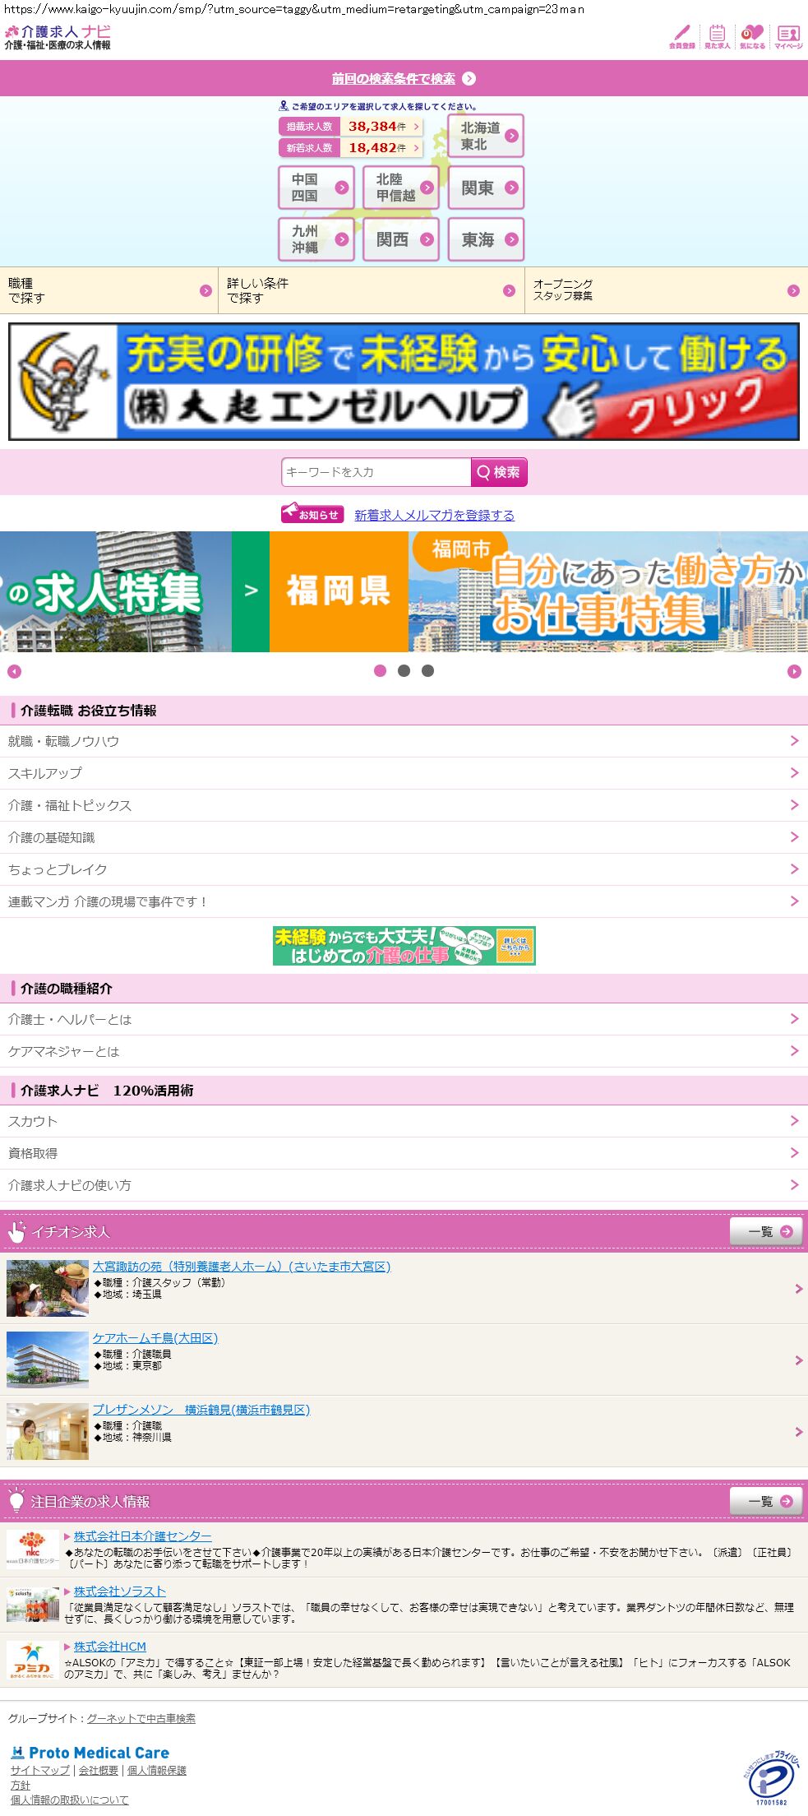This screenshot has height=1816, width=808.
Task: Open ケアホーム千鳥(大田区) job link
Action: pyautogui.click(x=155, y=1338)
